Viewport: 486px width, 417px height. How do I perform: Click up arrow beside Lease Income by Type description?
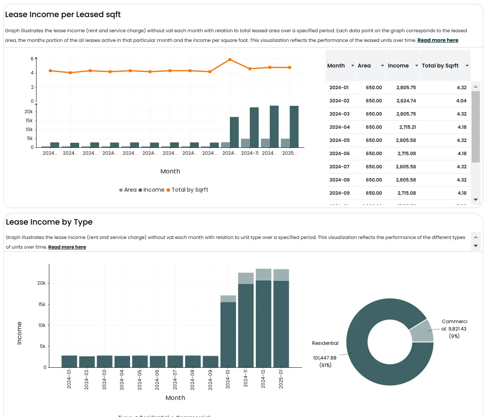[476, 237]
